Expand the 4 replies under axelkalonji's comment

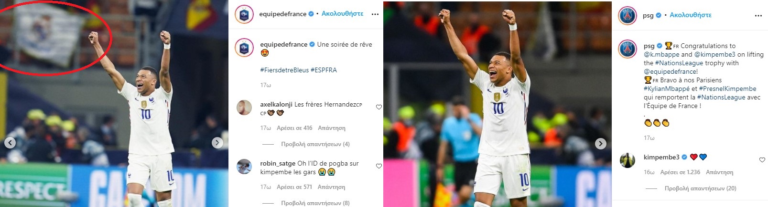(315, 144)
